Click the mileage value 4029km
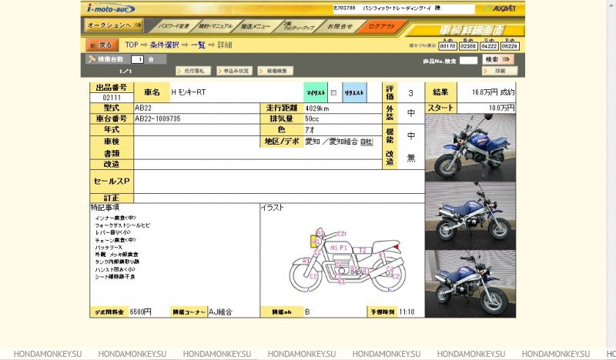Screen dimensions: 616x360 click(x=316, y=108)
